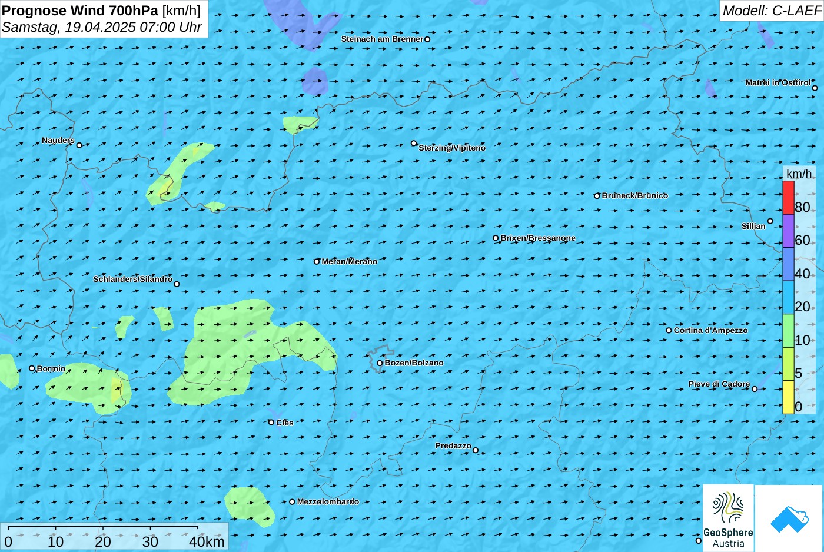
Task: Select the Meran/Merano circle marker
Action: (317, 262)
